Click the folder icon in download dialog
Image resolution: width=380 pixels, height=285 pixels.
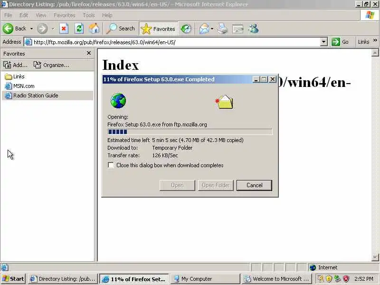tap(224, 102)
